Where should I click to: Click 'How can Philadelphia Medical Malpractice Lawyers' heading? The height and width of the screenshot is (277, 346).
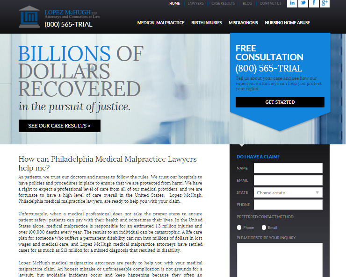pos(108,163)
